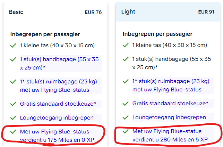Viewport: 223px width, 147px height.
Task: Click the checkmark beside Basic's Loungetoegang inbegrepen
Action: 14,117
